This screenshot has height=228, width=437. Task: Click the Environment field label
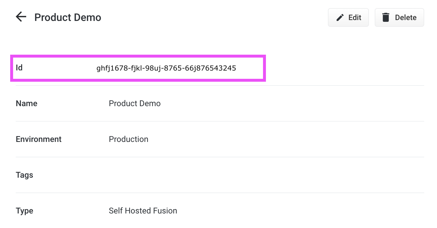click(38, 139)
